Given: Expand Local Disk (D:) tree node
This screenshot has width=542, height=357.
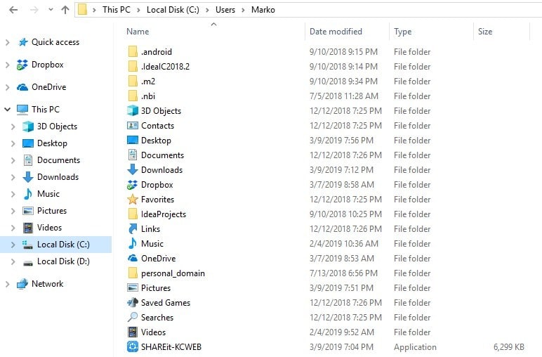Looking at the screenshot, I should tap(13, 261).
